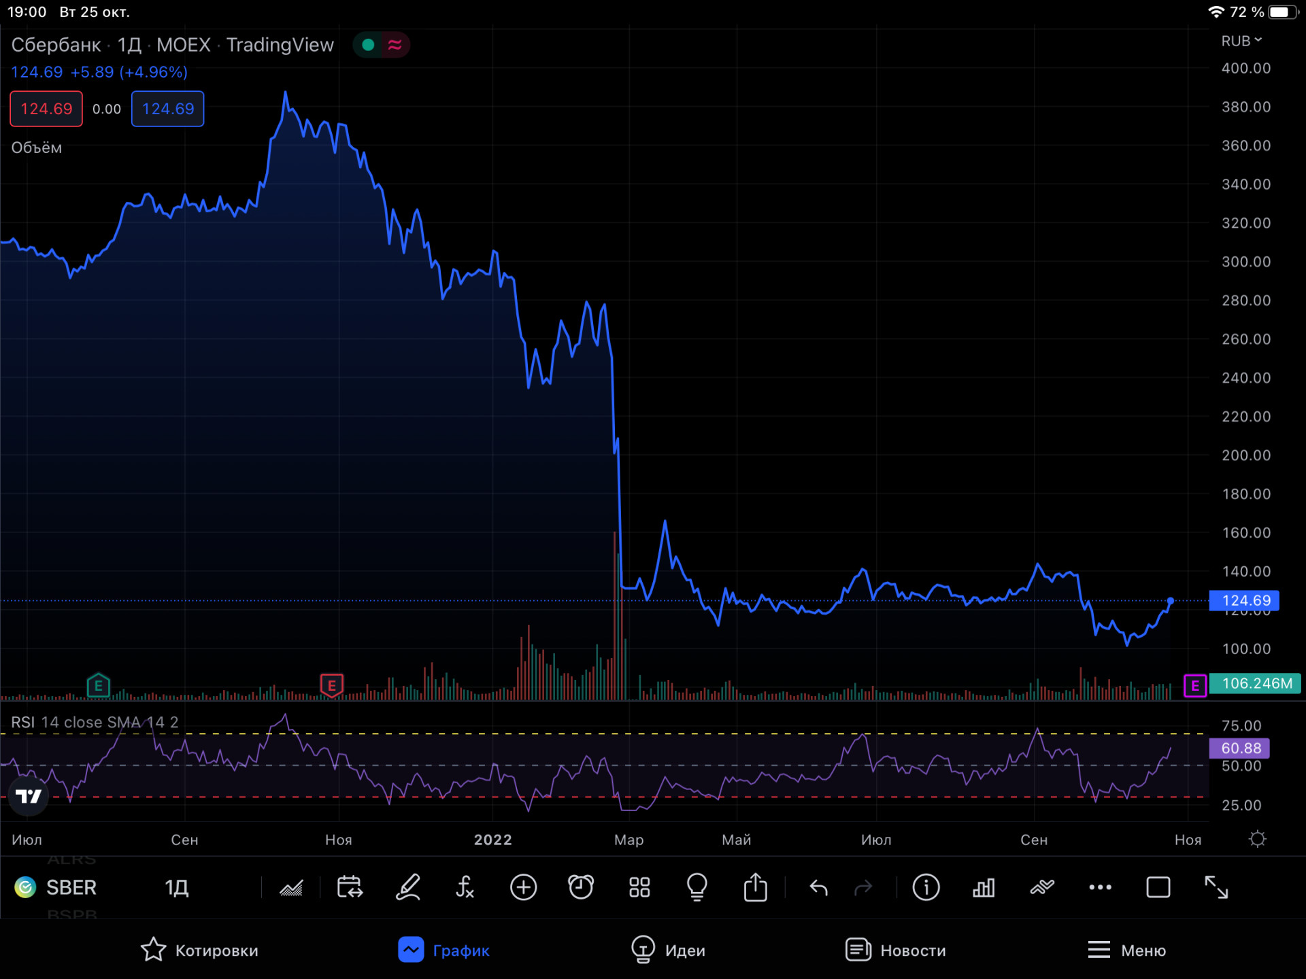The width and height of the screenshot is (1306, 979).
Task: Open symbol info with the circled-i icon
Action: tap(926, 887)
